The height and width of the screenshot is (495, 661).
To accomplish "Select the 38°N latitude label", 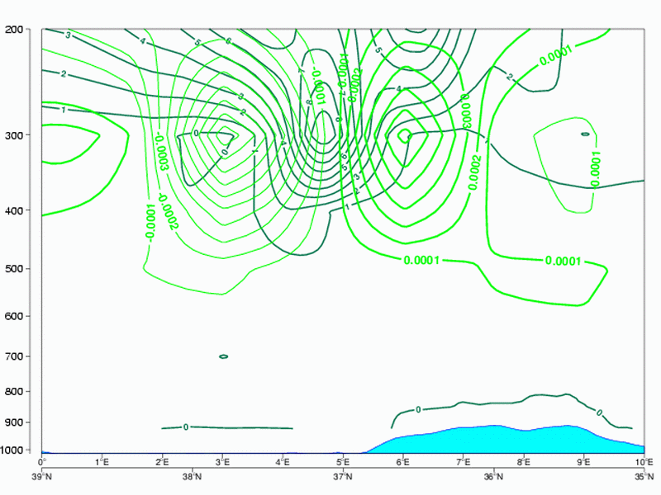I will 192,476.
